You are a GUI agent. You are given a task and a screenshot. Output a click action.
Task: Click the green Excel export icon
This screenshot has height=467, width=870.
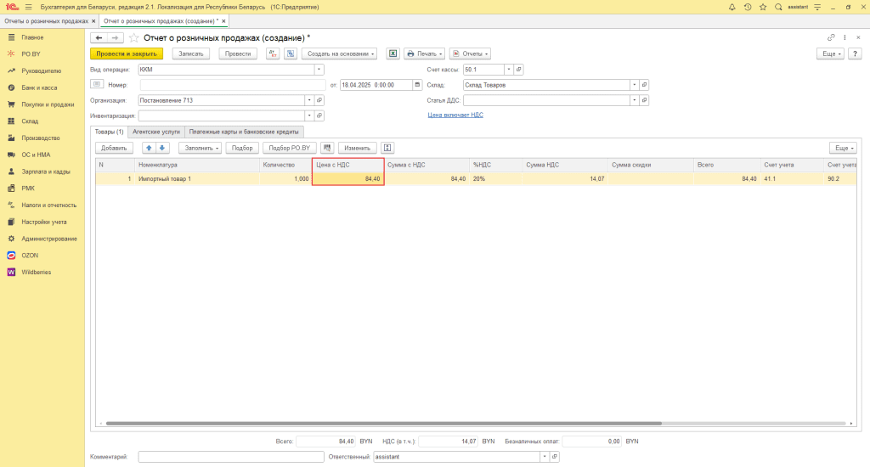click(x=393, y=53)
